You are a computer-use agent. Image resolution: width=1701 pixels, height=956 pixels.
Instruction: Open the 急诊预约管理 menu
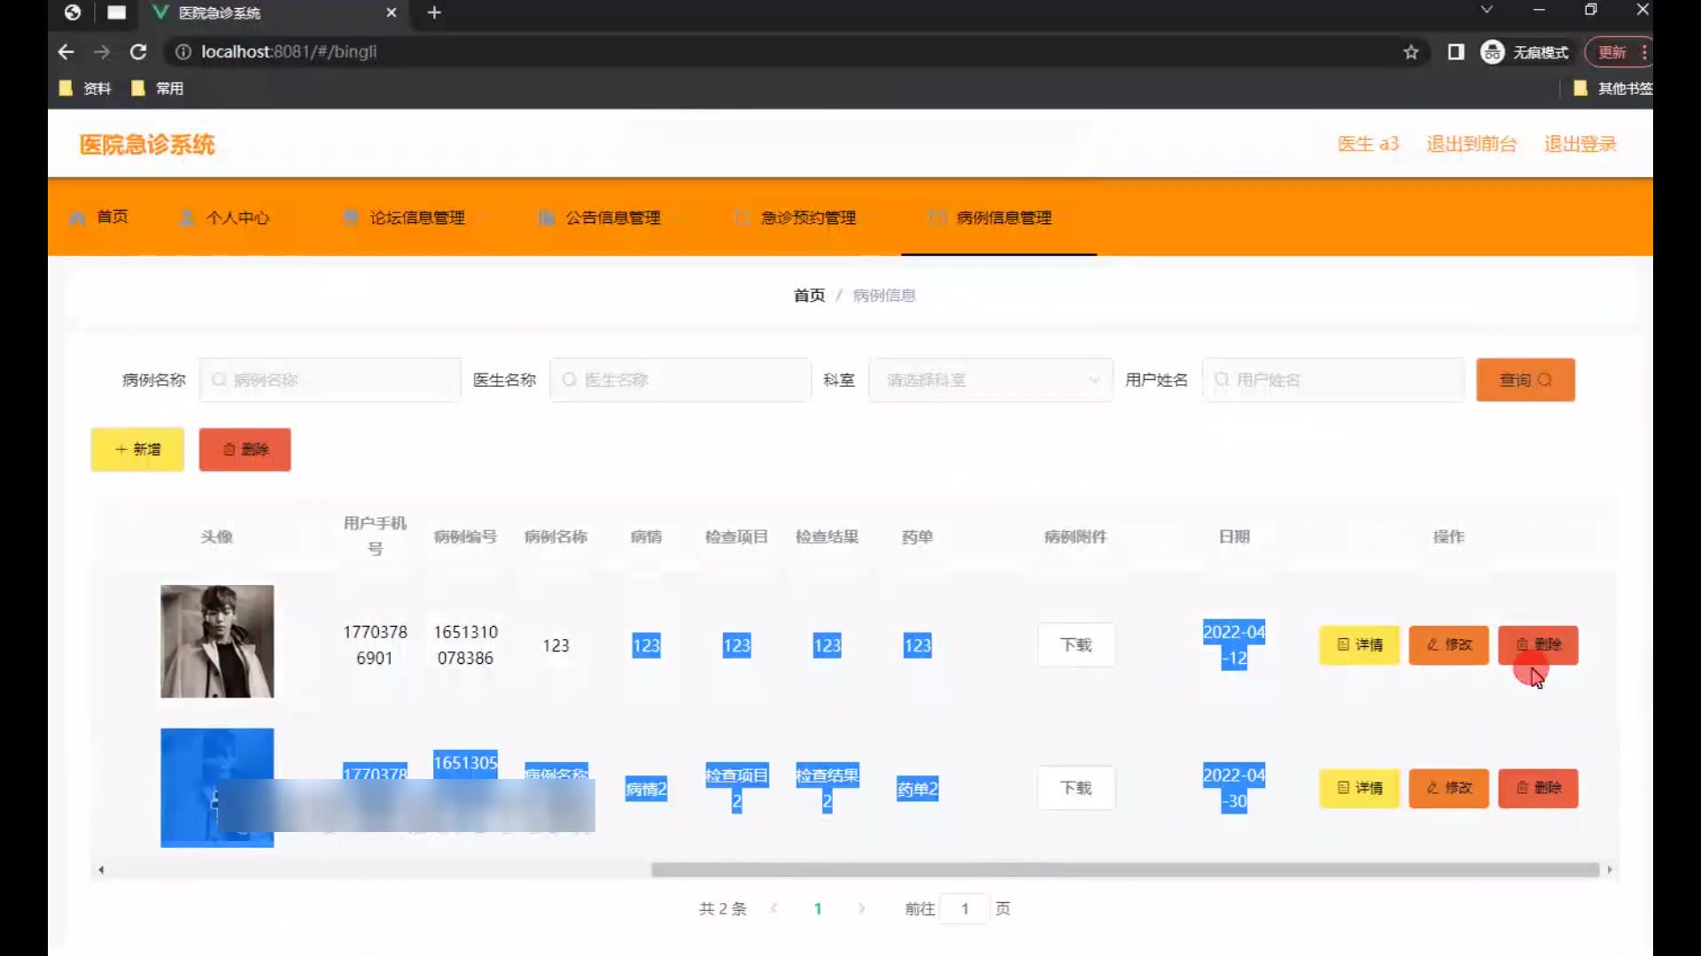point(807,218)
